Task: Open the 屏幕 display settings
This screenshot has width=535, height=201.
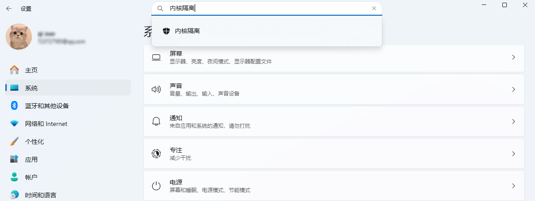Action: click(334, 58)
